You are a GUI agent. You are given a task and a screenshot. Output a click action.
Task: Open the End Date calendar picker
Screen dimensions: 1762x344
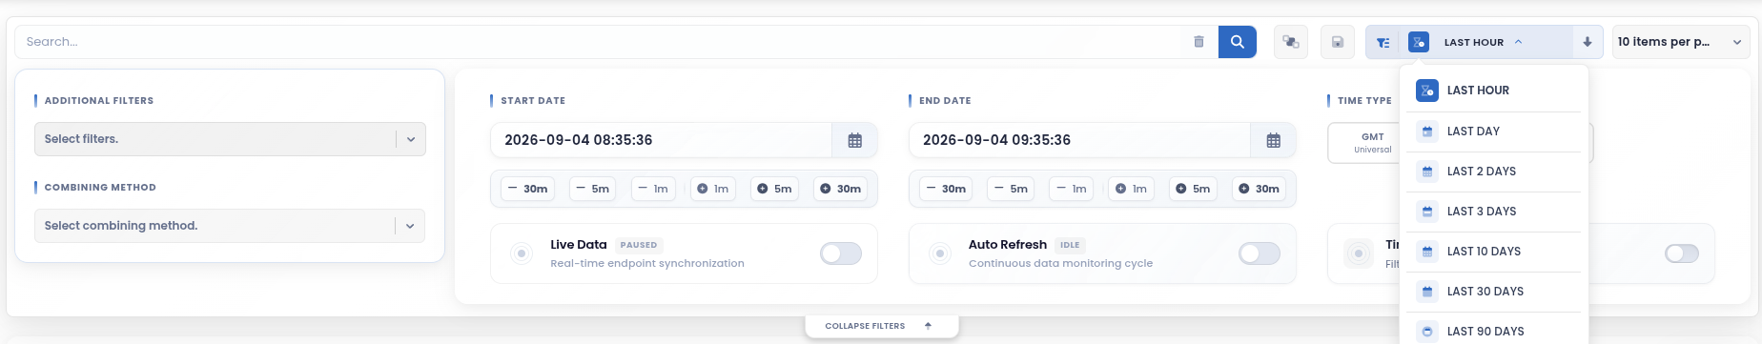tap(1273, 140)
